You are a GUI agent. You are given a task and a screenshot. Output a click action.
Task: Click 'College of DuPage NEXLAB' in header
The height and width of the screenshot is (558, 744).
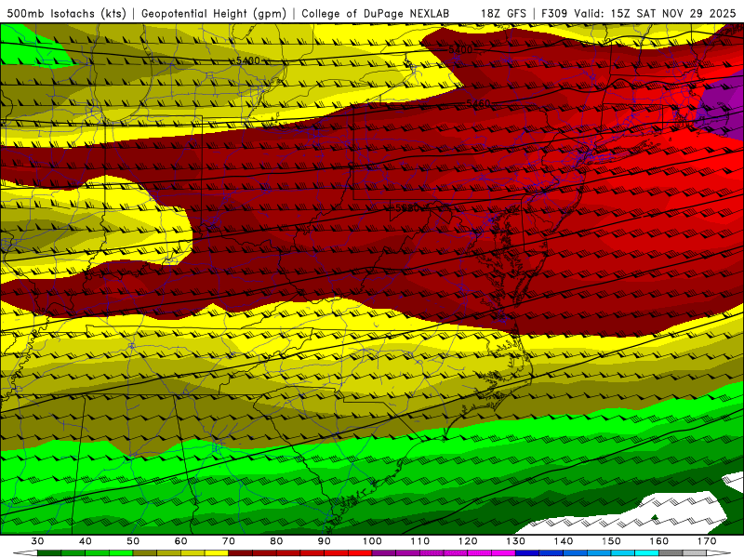(x=375, y=13)
